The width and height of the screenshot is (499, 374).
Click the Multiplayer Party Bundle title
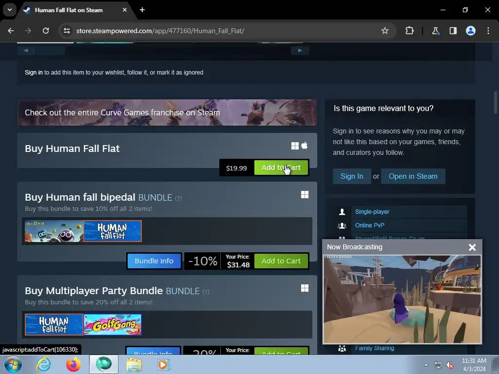point(94,291)
